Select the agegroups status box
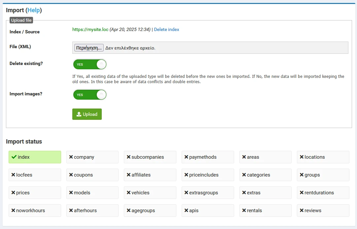This screenshot has width=357, height=229. tap(150, 211)
